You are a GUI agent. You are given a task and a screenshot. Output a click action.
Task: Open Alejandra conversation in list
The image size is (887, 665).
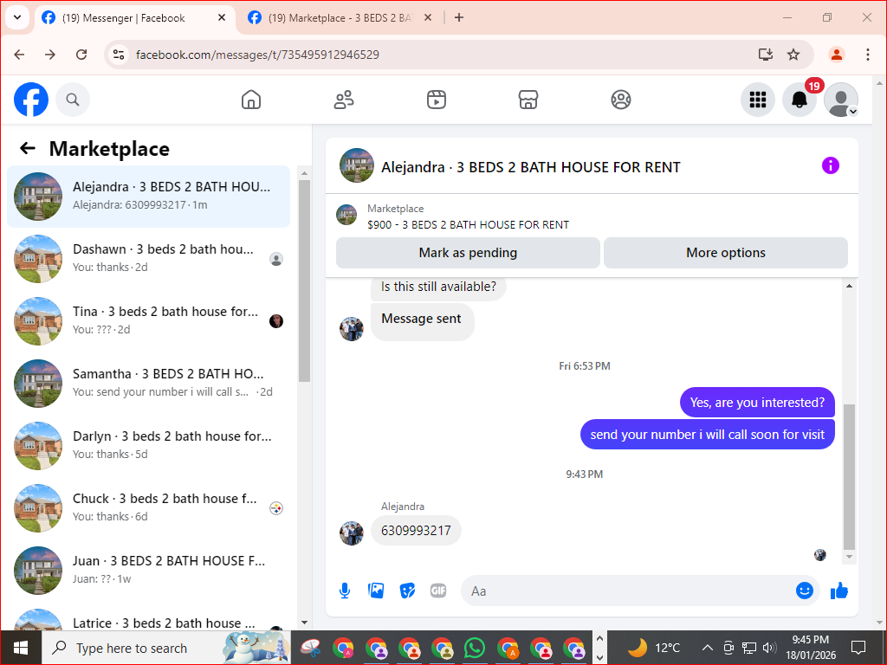click(x=149, y=197)
